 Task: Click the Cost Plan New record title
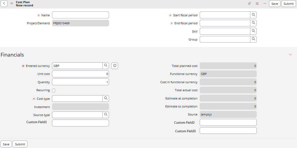tap(25, 4)
